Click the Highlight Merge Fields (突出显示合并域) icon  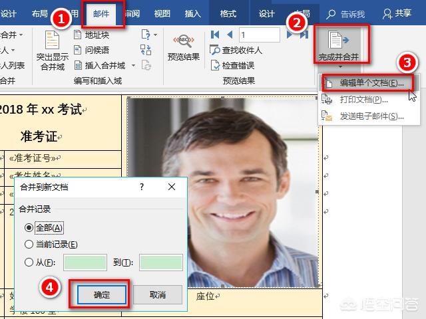52,40
